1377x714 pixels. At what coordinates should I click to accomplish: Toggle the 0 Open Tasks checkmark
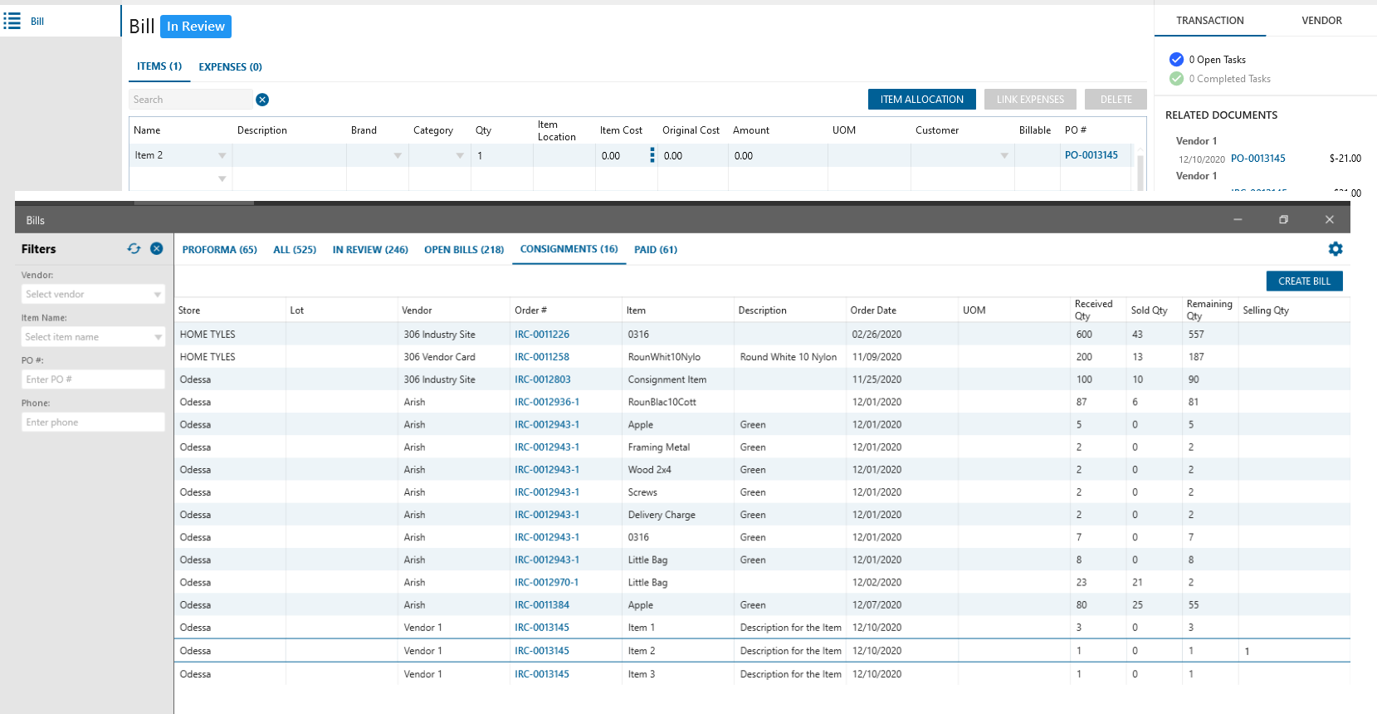(1176, 60)
